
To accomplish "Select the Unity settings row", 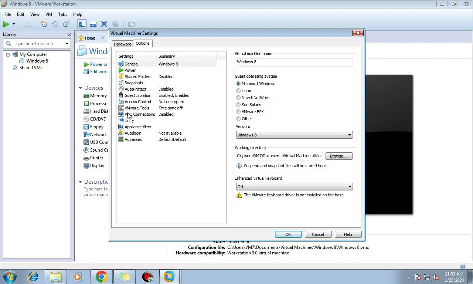I will pos(167,121).
